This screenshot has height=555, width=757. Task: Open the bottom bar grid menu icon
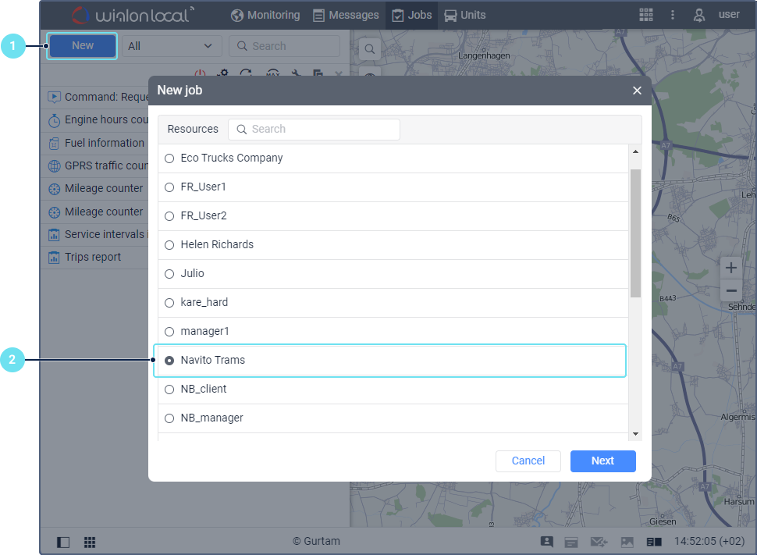90,542
